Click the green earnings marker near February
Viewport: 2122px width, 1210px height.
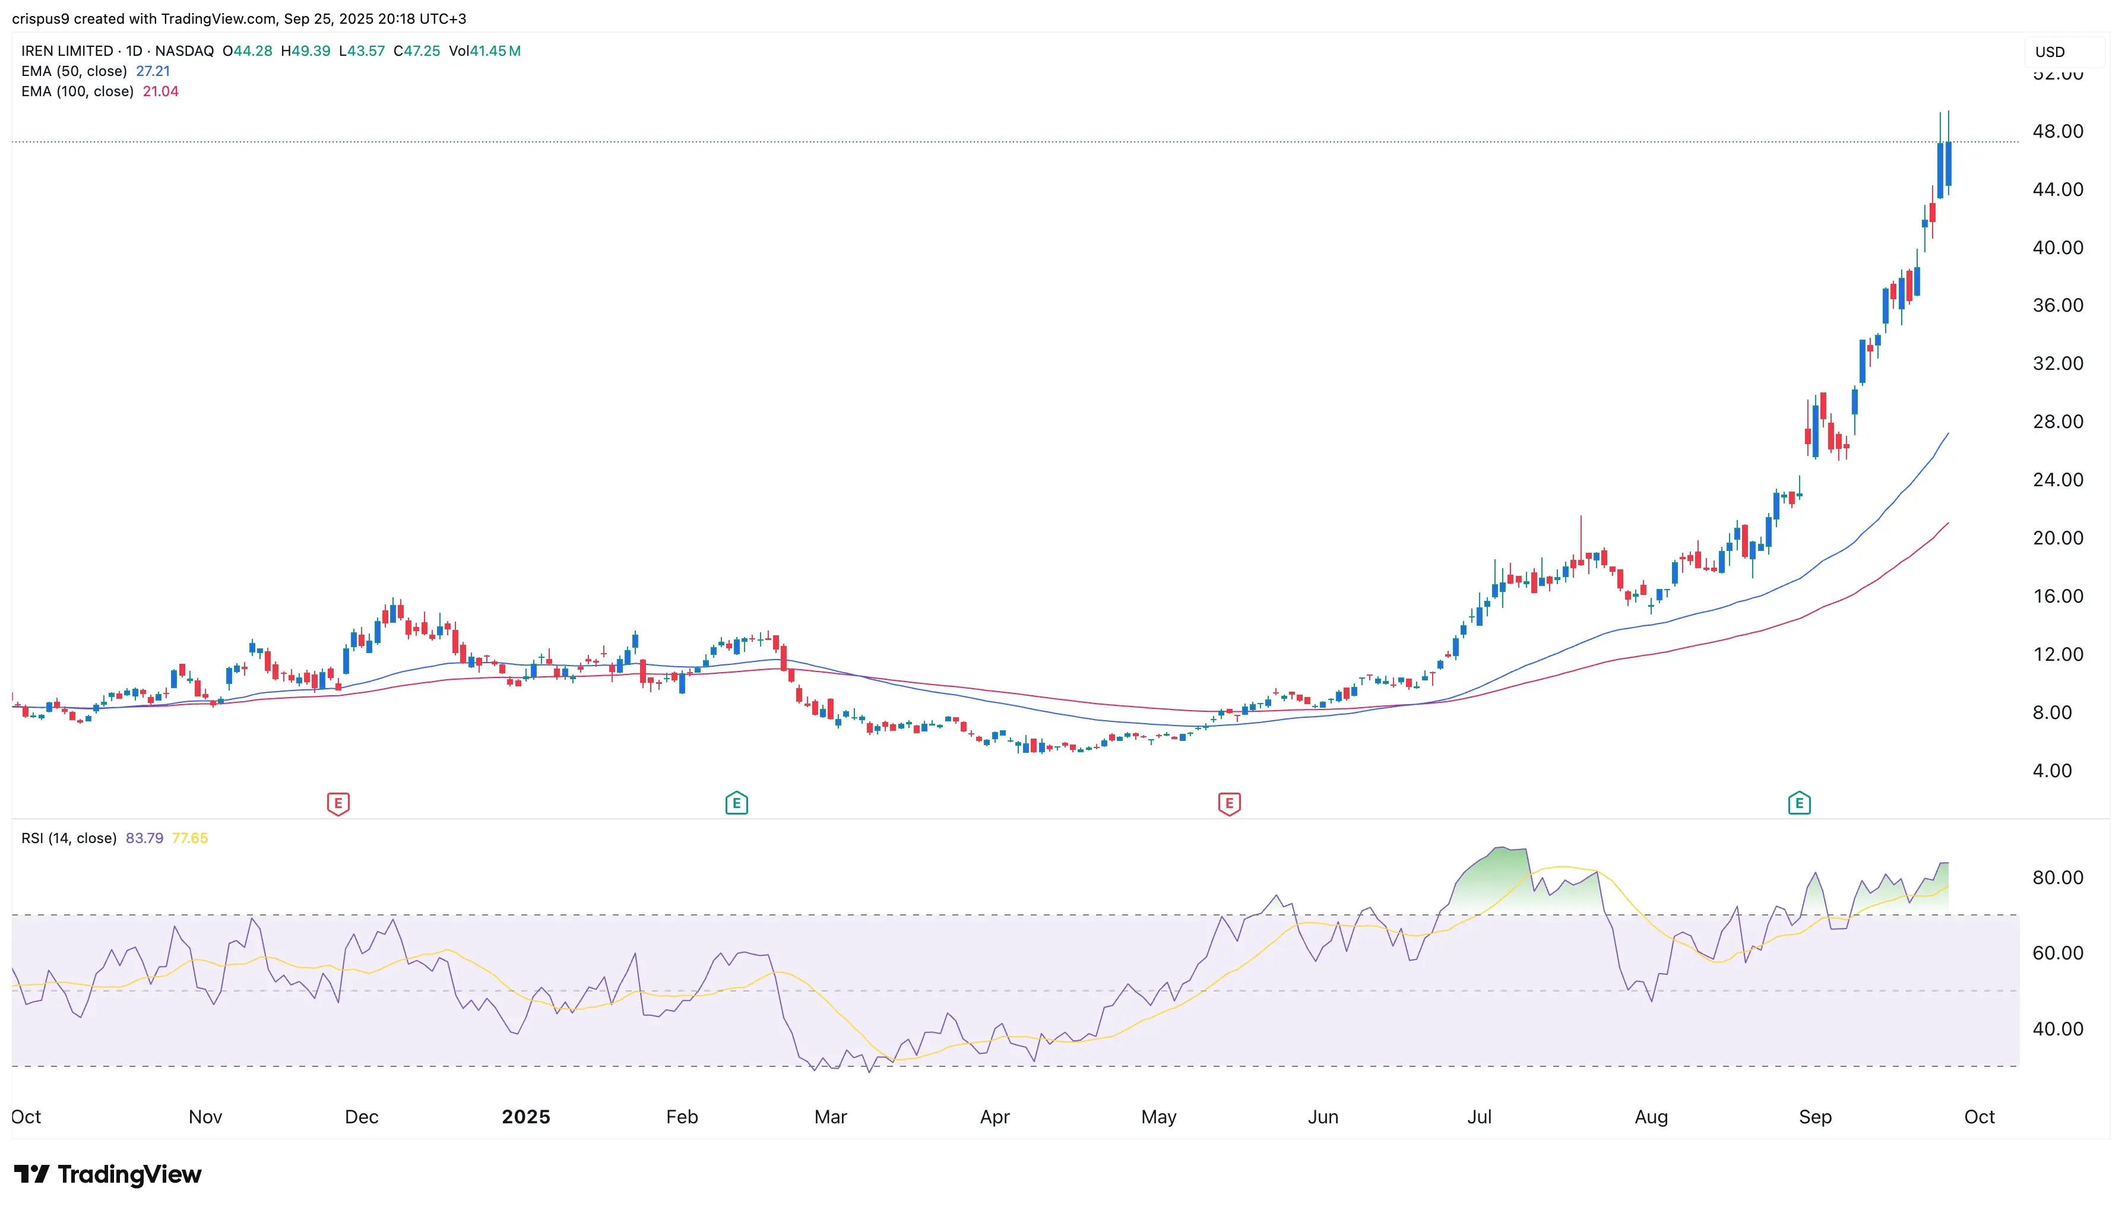point(736,804)
